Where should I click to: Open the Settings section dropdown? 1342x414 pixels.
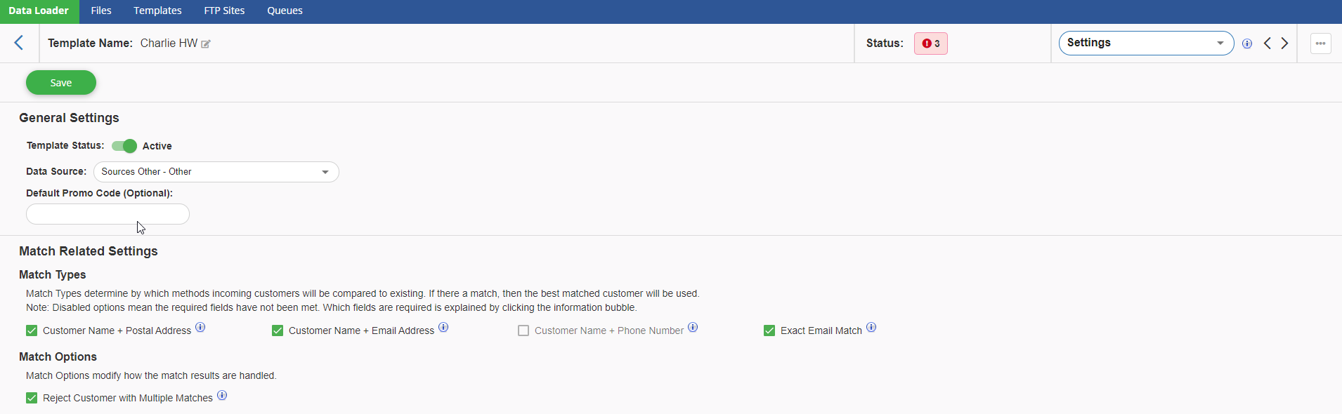point(1146,44)
